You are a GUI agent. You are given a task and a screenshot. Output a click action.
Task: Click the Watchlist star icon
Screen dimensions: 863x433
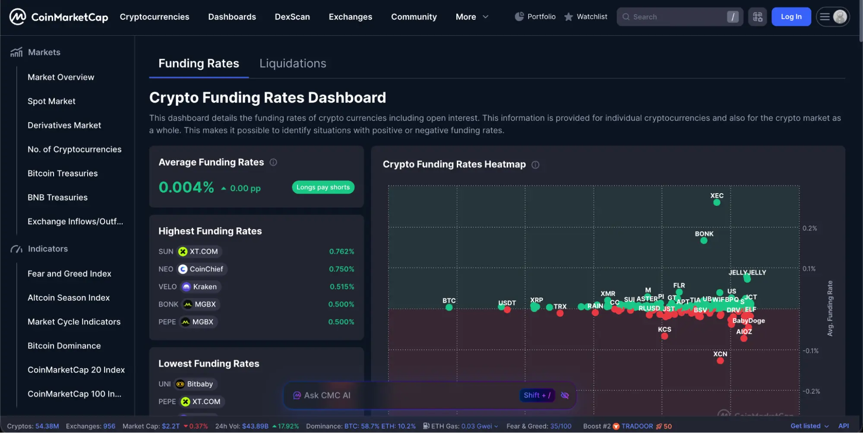[569, 17]
